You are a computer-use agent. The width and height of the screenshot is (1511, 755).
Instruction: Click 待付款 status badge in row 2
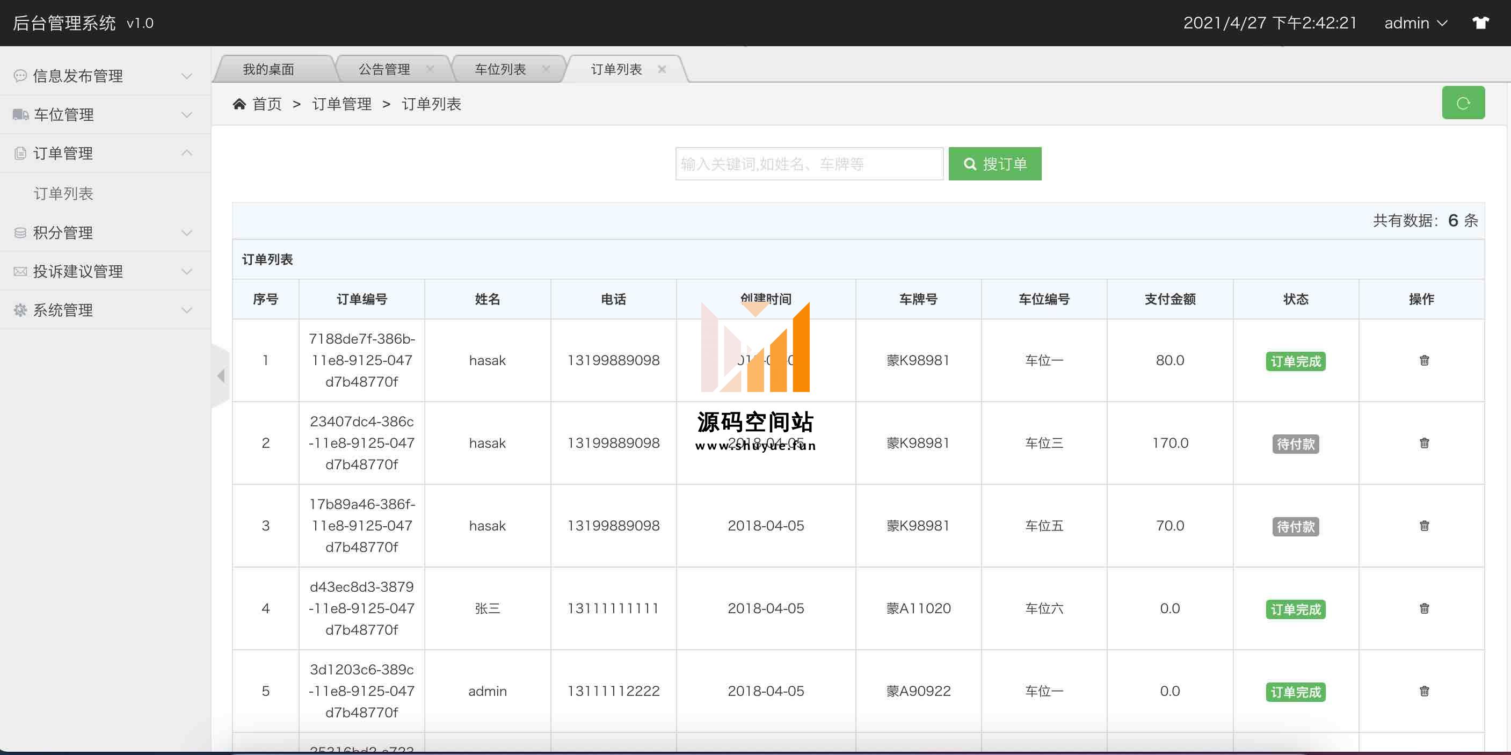pos(1295,444)
